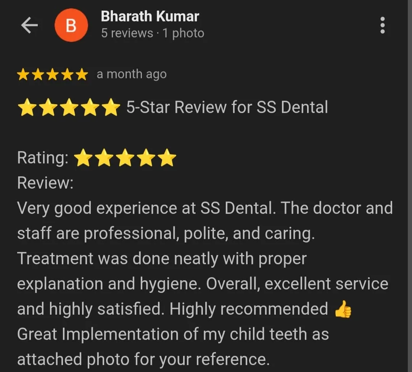This screenshot has width=412, height=372.
Task: Click the last emoji star after Rating:
Action: click(x=167, y=158)
